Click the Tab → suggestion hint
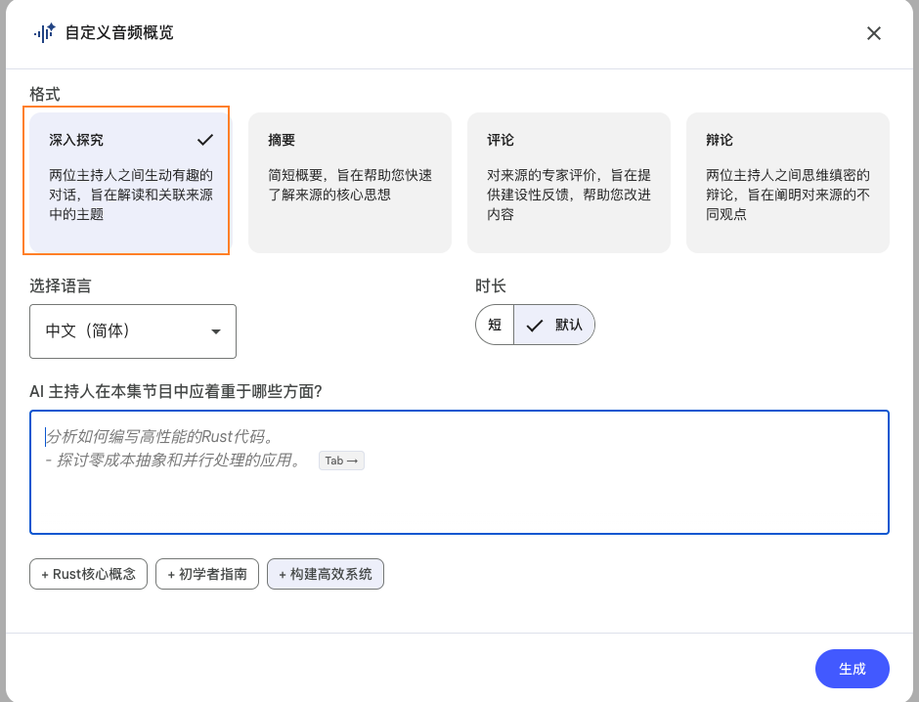This screenshot has height=702, width=919. (x=341, y=461)
